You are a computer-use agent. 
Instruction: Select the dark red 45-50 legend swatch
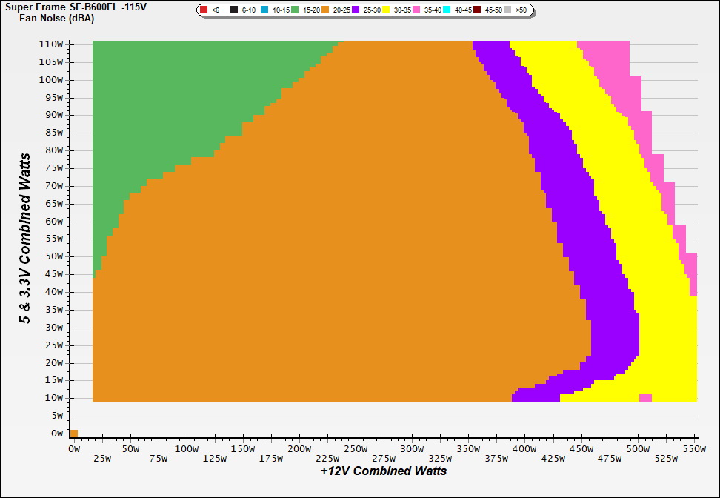(x=477, y=10)
